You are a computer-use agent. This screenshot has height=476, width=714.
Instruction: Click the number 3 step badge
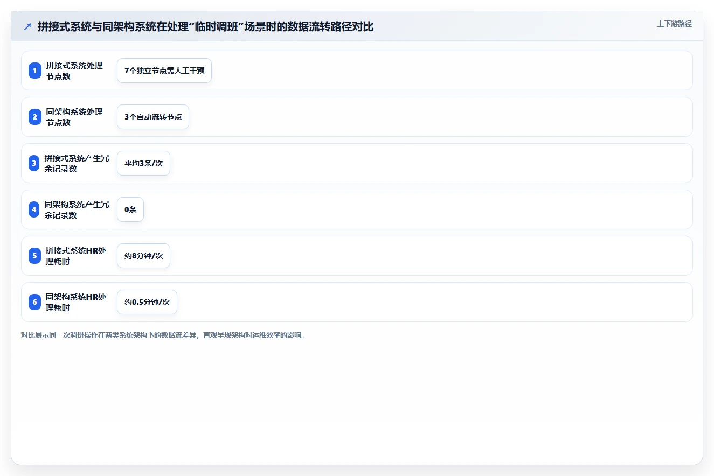(x=35, y=163)
